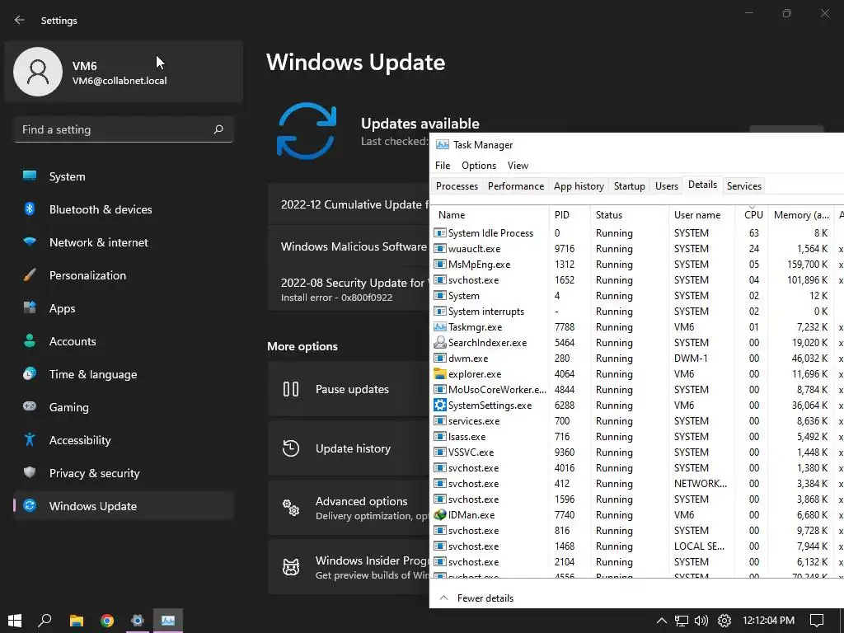Open Privacy & security settings

[124, 473]
